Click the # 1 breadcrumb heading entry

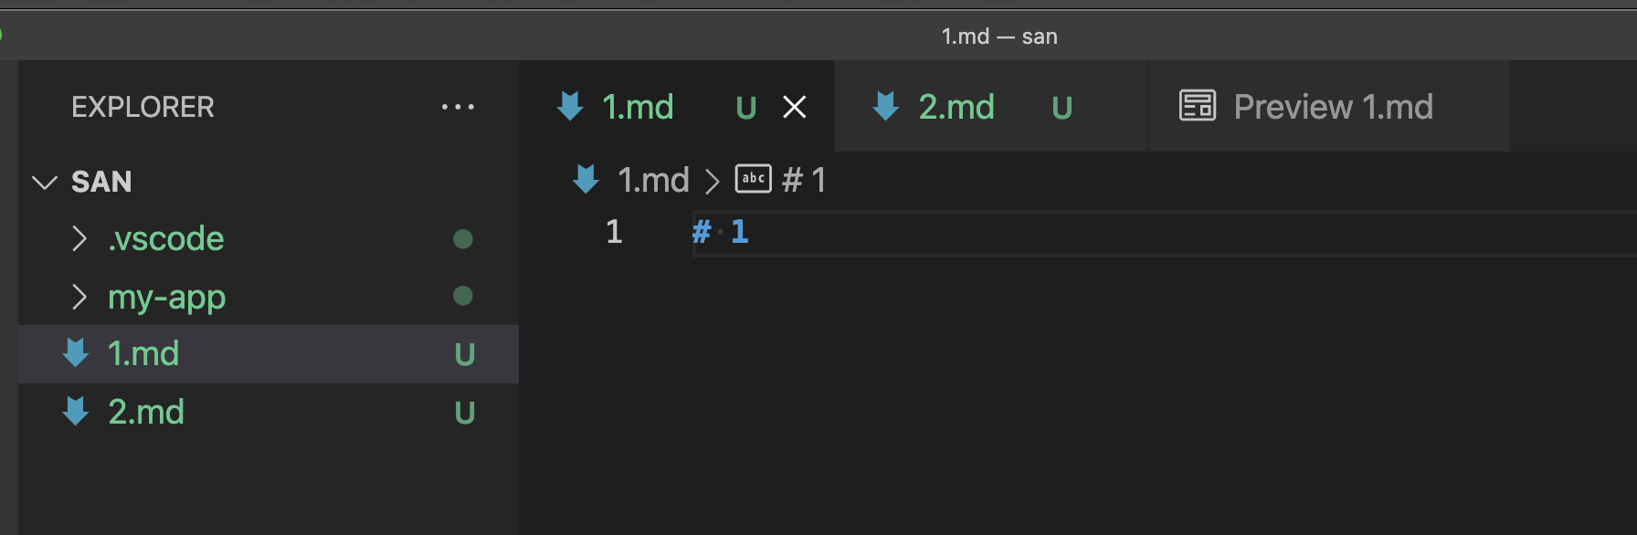pyautogui.click(x=804, y=179)
